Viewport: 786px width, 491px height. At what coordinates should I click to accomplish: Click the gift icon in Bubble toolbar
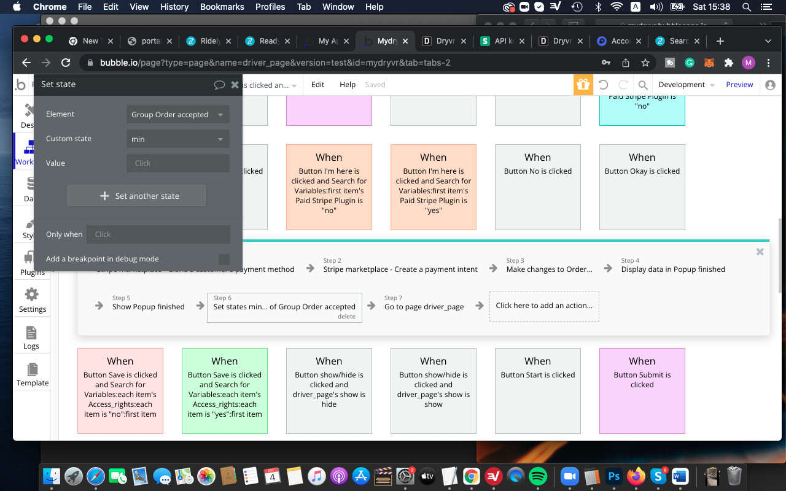(x=583, y=85)
